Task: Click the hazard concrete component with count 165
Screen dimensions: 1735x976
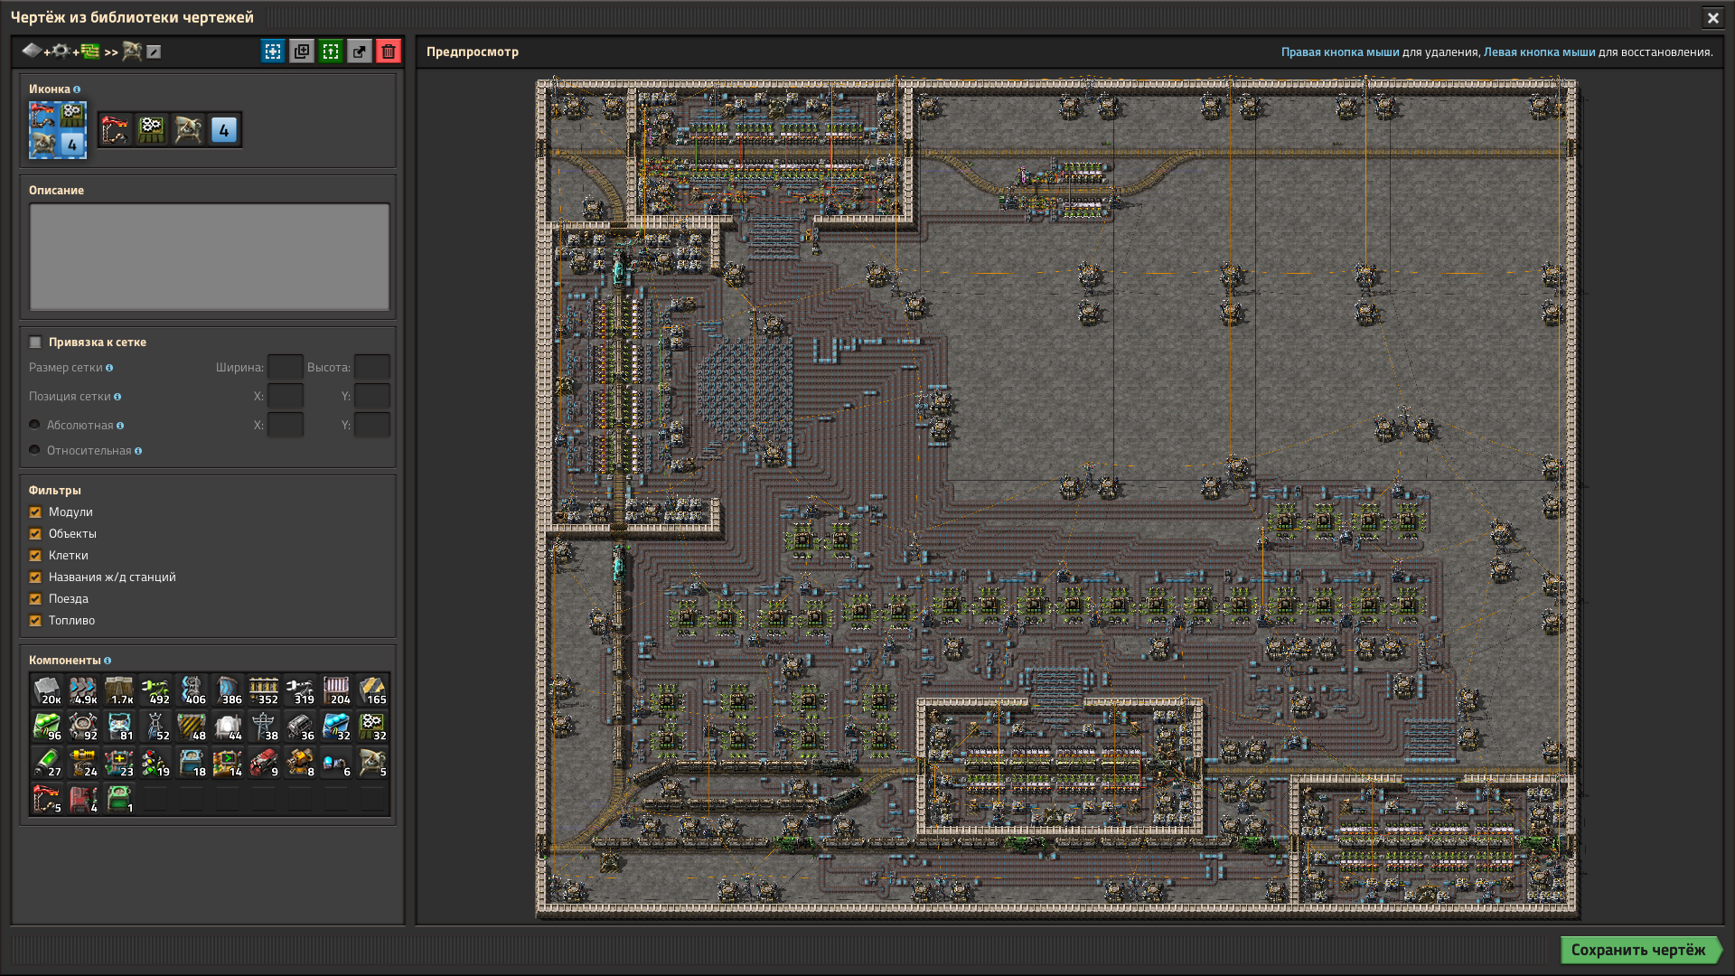Action: [372, 690]
